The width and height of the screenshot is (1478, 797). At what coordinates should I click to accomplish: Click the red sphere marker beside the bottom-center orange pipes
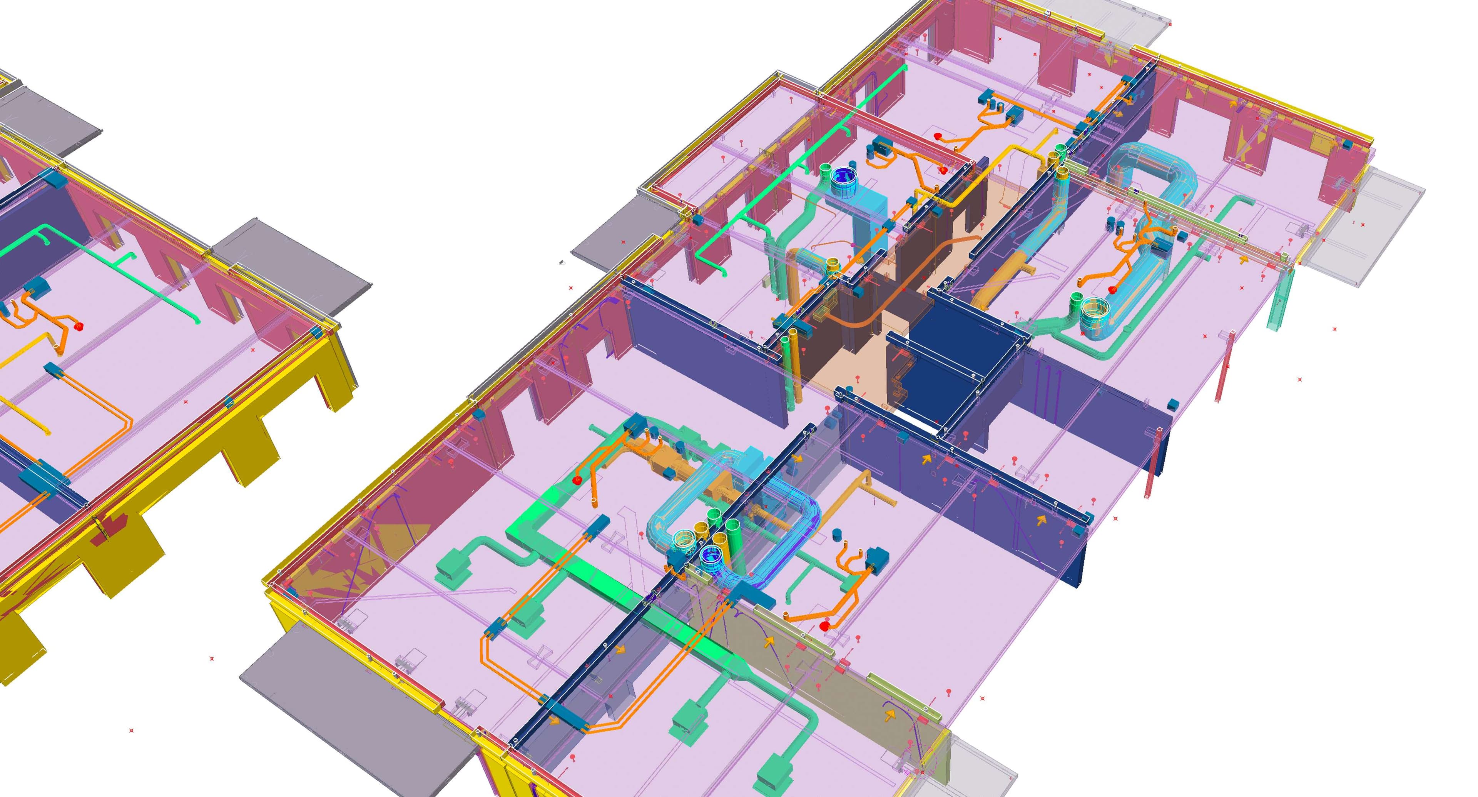pos(825,627)
